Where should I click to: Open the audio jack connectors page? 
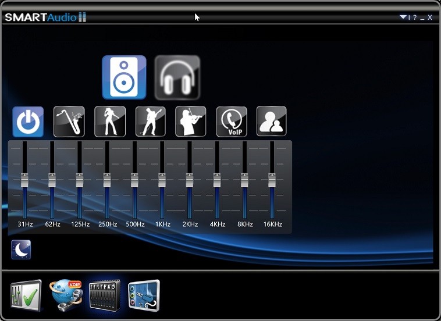pos(144,295)
